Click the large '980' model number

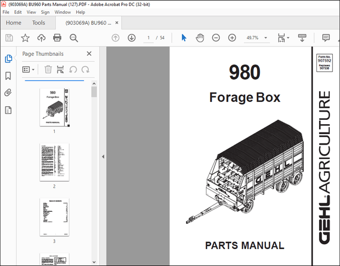(x=245, y=72)
